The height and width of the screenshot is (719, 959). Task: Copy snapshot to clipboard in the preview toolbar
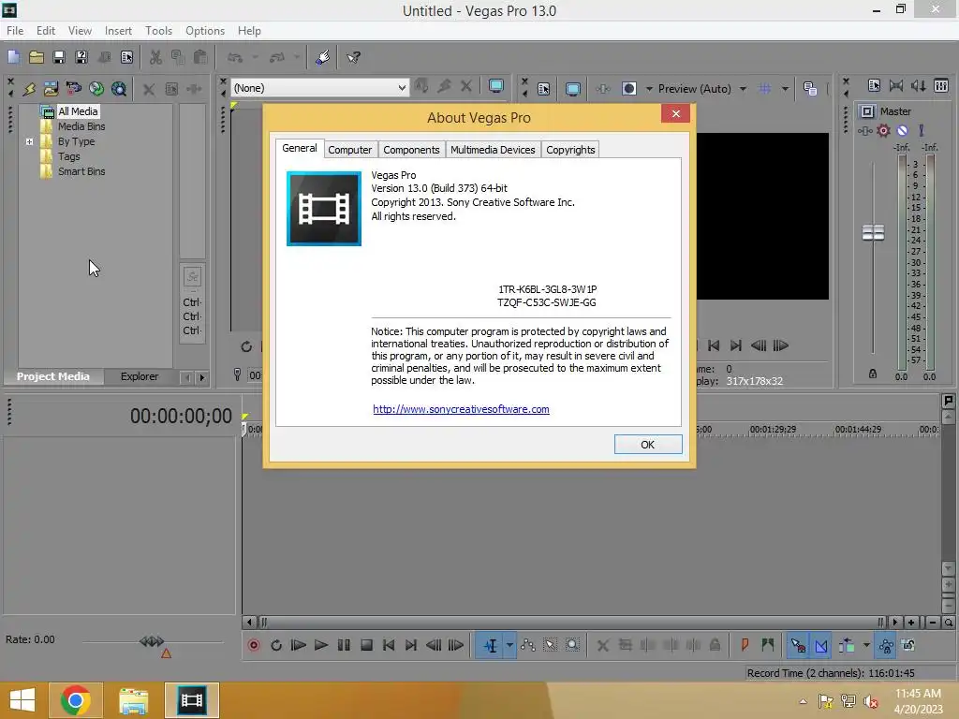pos(810,89)
